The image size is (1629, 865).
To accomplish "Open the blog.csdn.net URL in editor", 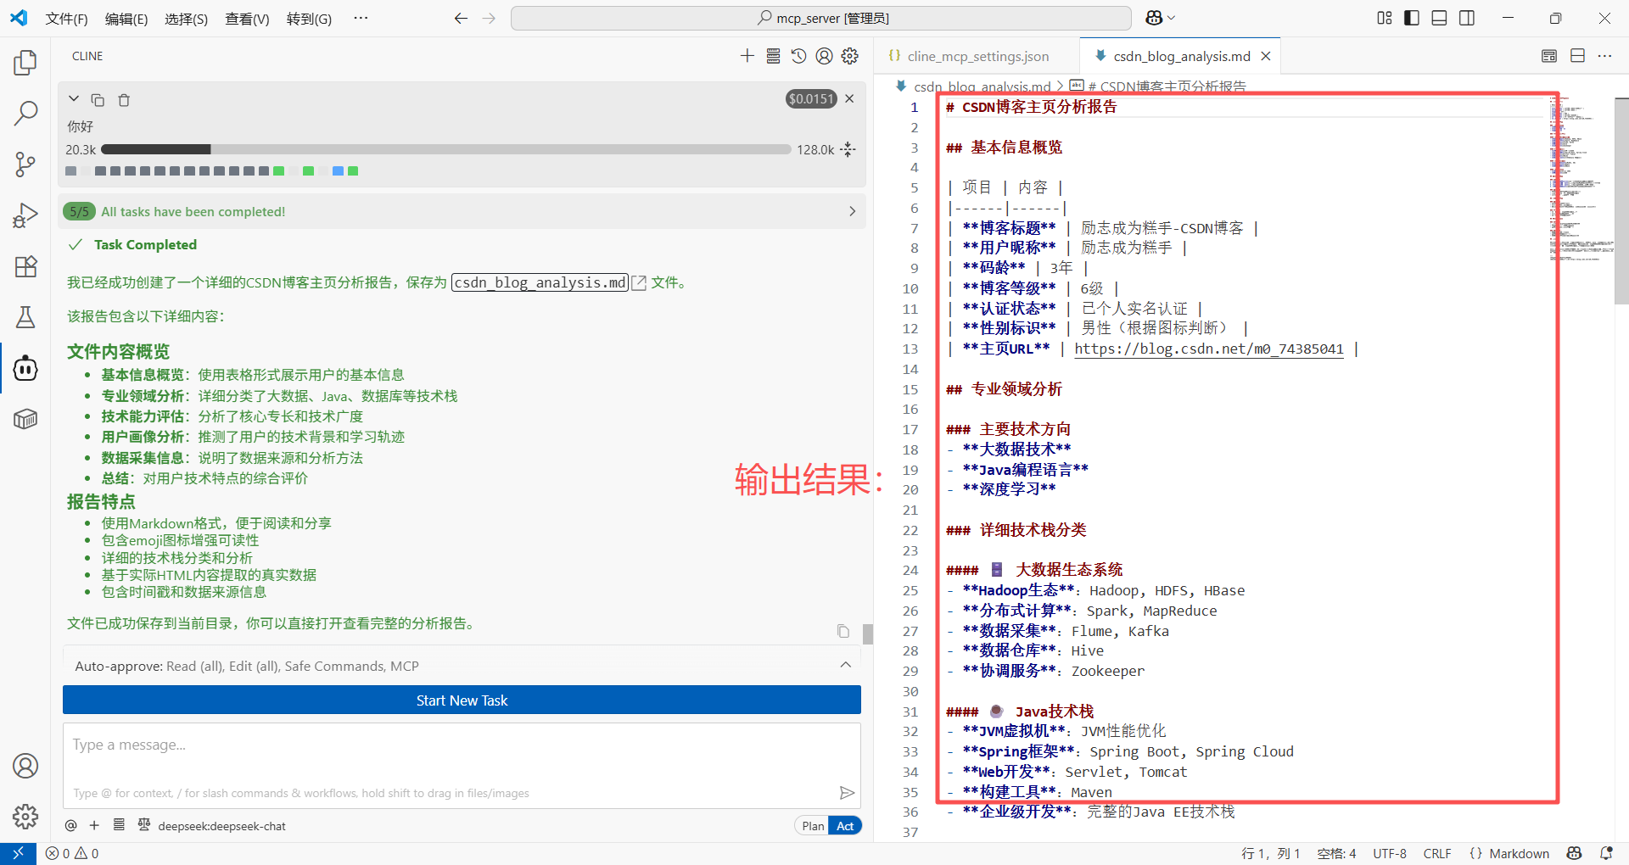I will coord(1209,349).
